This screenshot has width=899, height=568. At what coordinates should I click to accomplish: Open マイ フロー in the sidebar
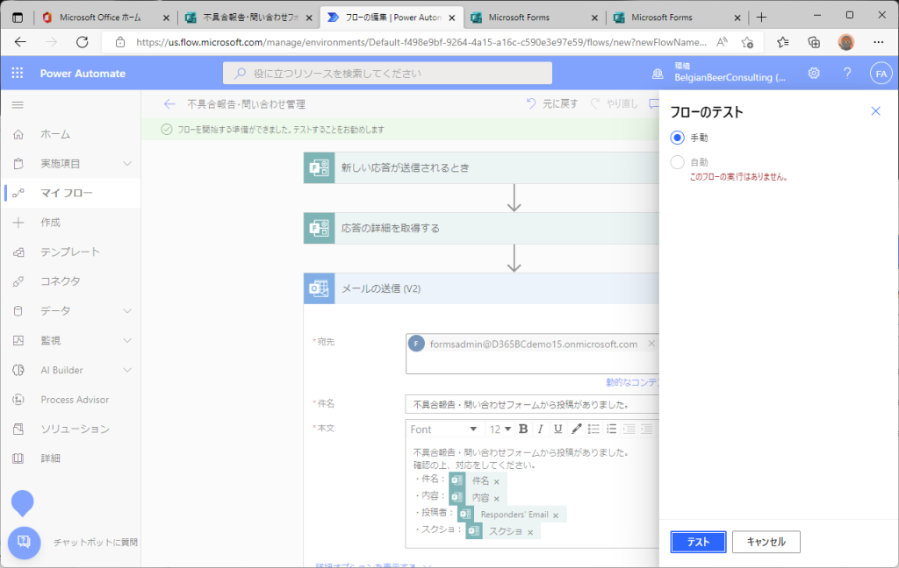pos(70,193)
